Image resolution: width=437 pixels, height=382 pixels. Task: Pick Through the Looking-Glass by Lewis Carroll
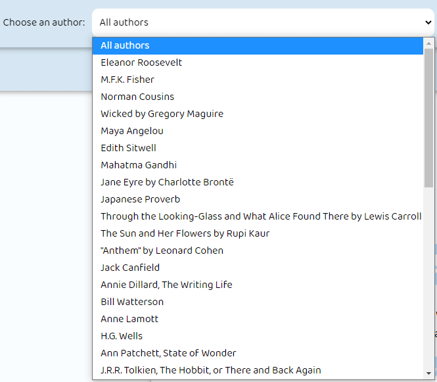coord(258,216)
